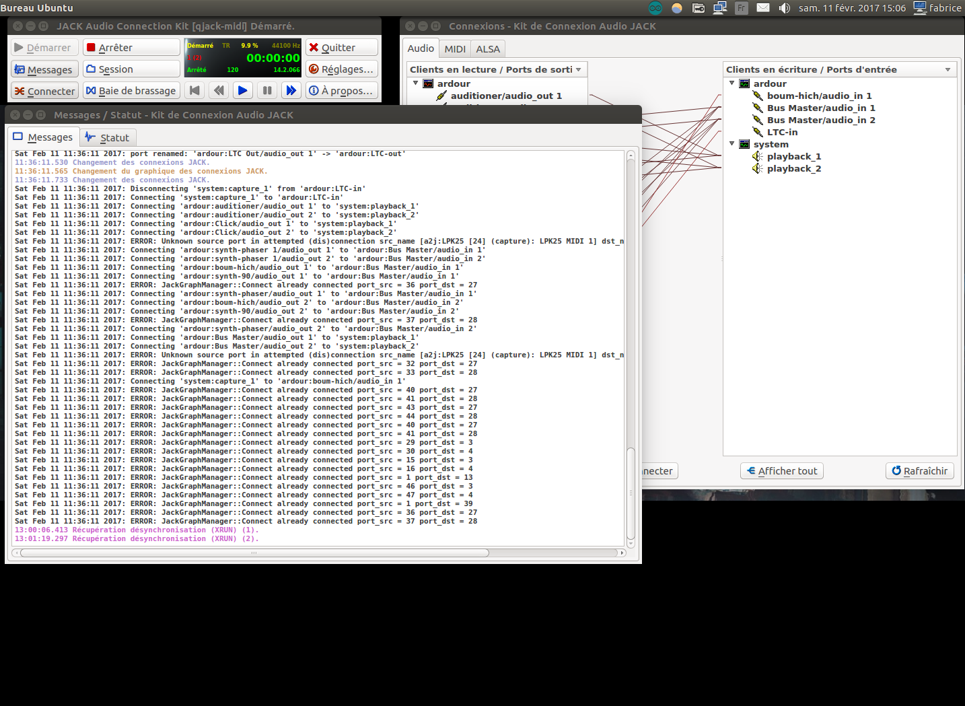Image resolution: width=965 pixels, height=706 pixels.
Task: Select the system client name row
Action: pyautogui.click(x=771, y=144)
